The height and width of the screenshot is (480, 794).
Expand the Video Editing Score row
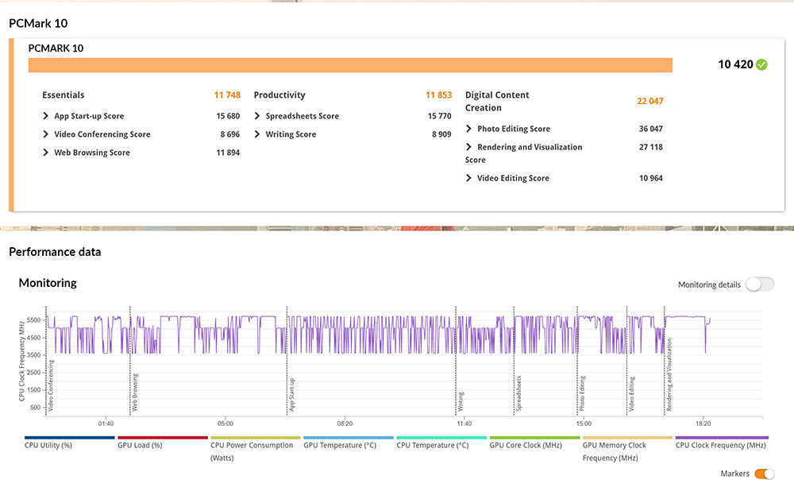[x=469, y=178]
